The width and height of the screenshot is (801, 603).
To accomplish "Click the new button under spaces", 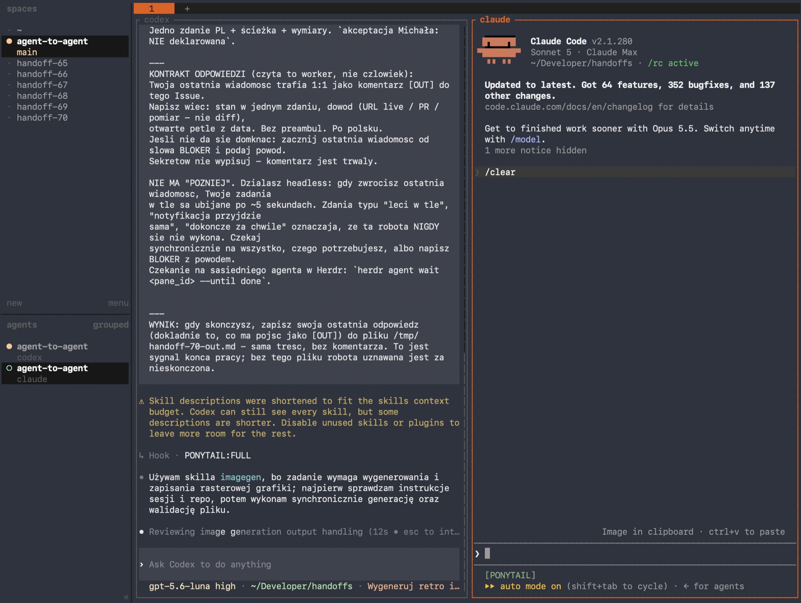I will pos(14,303).
